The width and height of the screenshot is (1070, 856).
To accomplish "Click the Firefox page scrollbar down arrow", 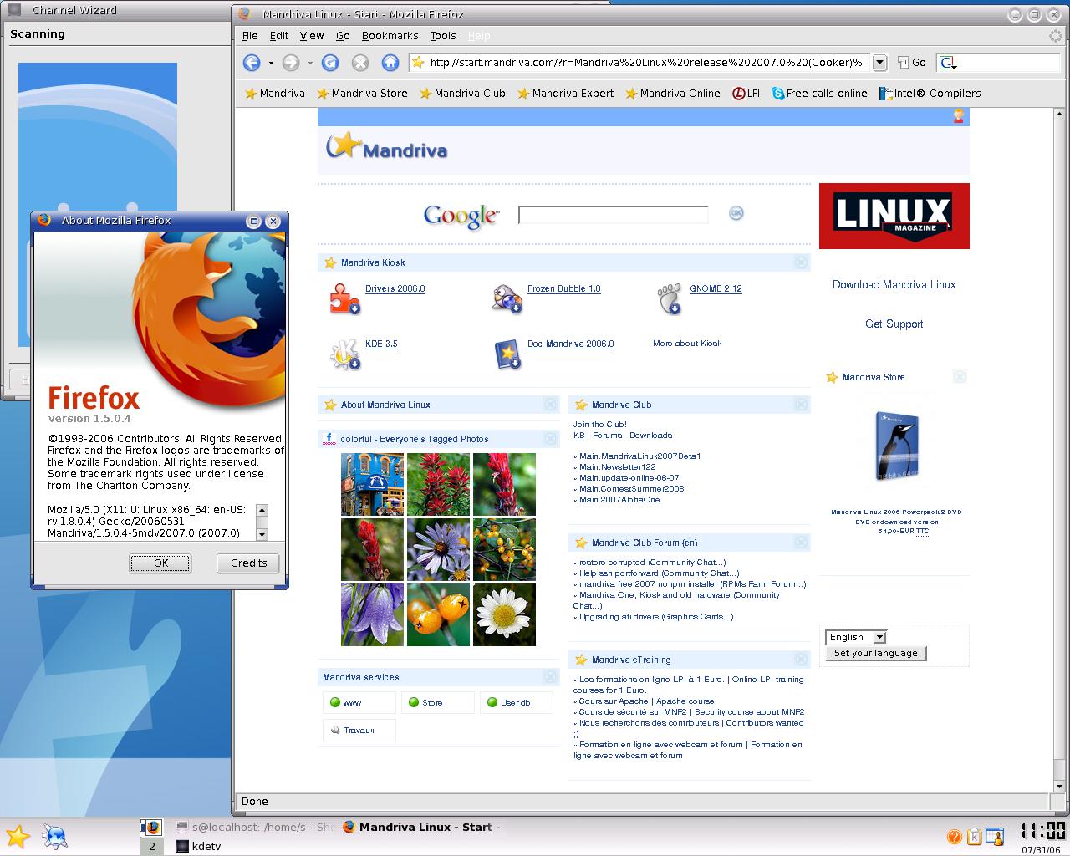I will click(1061, 787).
